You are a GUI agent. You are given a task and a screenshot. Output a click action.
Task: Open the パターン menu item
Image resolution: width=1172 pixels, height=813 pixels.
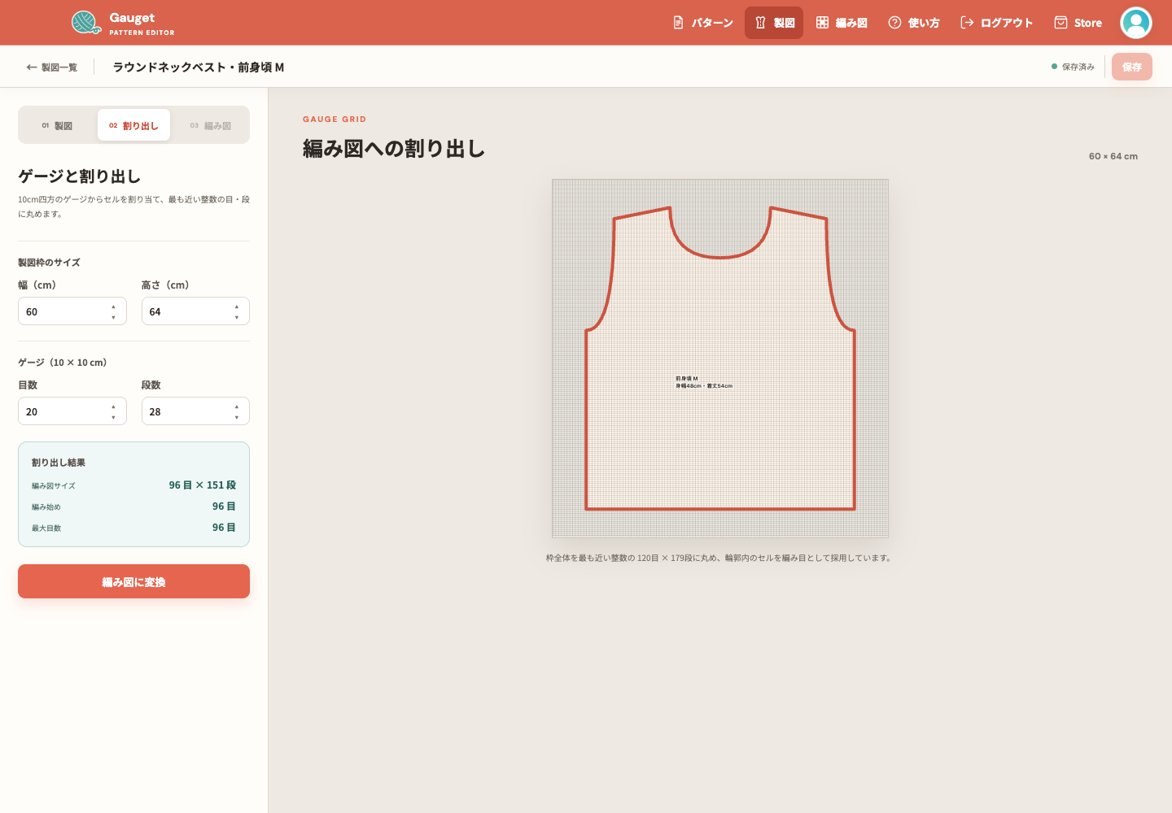click(703, 23)
